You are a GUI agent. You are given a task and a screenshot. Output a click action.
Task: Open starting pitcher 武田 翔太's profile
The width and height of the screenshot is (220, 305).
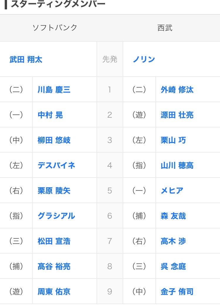[26, 60]
